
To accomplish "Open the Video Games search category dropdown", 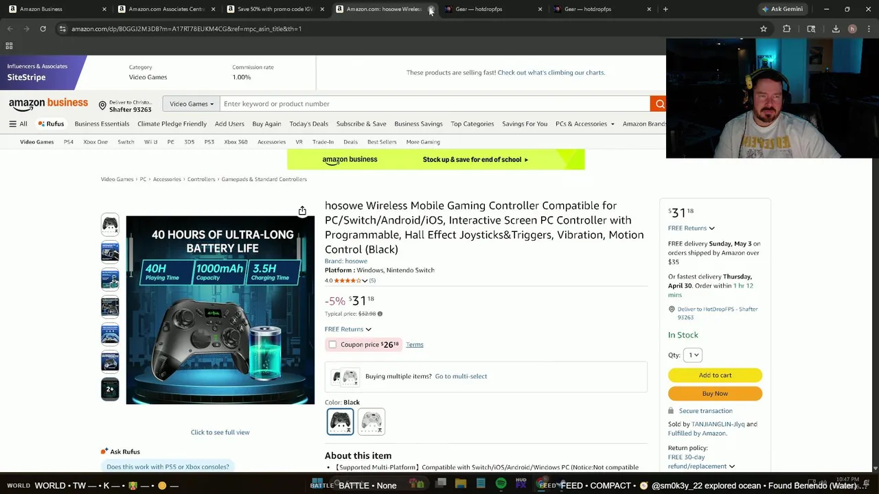I will click(x=191, y=104).
